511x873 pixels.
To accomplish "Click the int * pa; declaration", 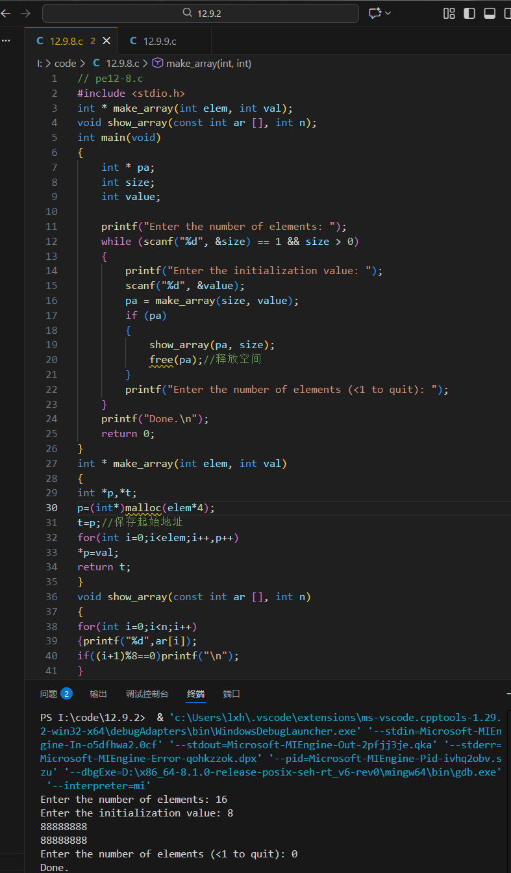I will tap(128, 167).
